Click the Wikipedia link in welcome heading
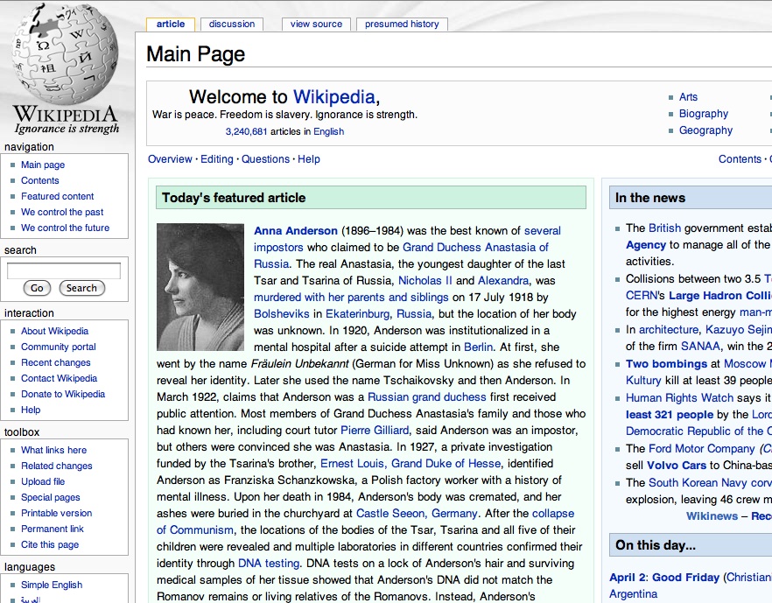 coord(334,97)
